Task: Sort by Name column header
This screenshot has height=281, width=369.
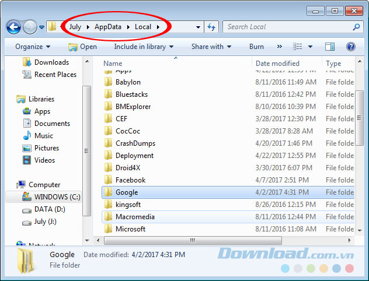Action: click(x=113, y=64)
